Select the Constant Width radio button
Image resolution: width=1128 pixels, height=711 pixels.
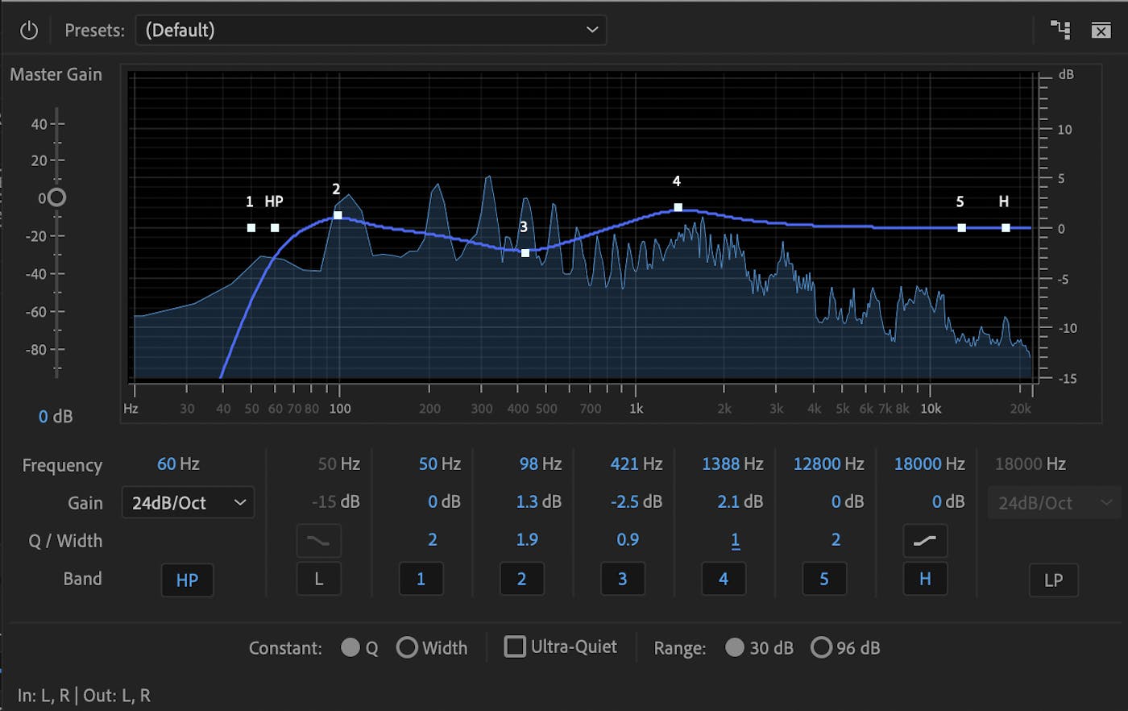(x=408, y=647)
